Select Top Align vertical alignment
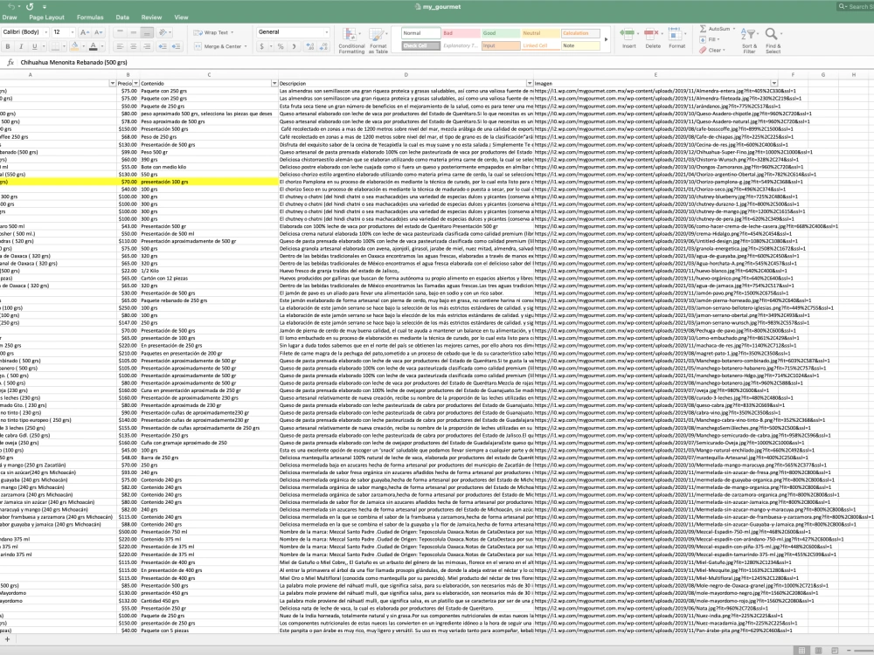 coord(119,32)
